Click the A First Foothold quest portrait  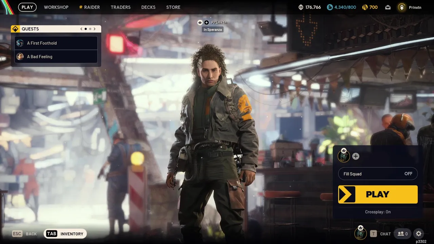tap(20, 43)
